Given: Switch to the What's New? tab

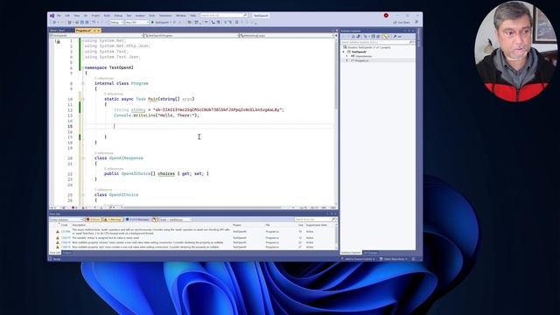Looking at the screenshot, I should [x=57, y=31].
